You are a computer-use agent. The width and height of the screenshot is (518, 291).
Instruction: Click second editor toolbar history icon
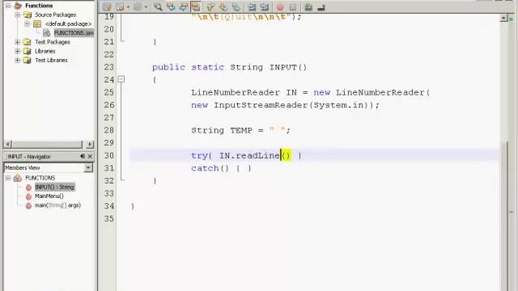tap(120, 7)
